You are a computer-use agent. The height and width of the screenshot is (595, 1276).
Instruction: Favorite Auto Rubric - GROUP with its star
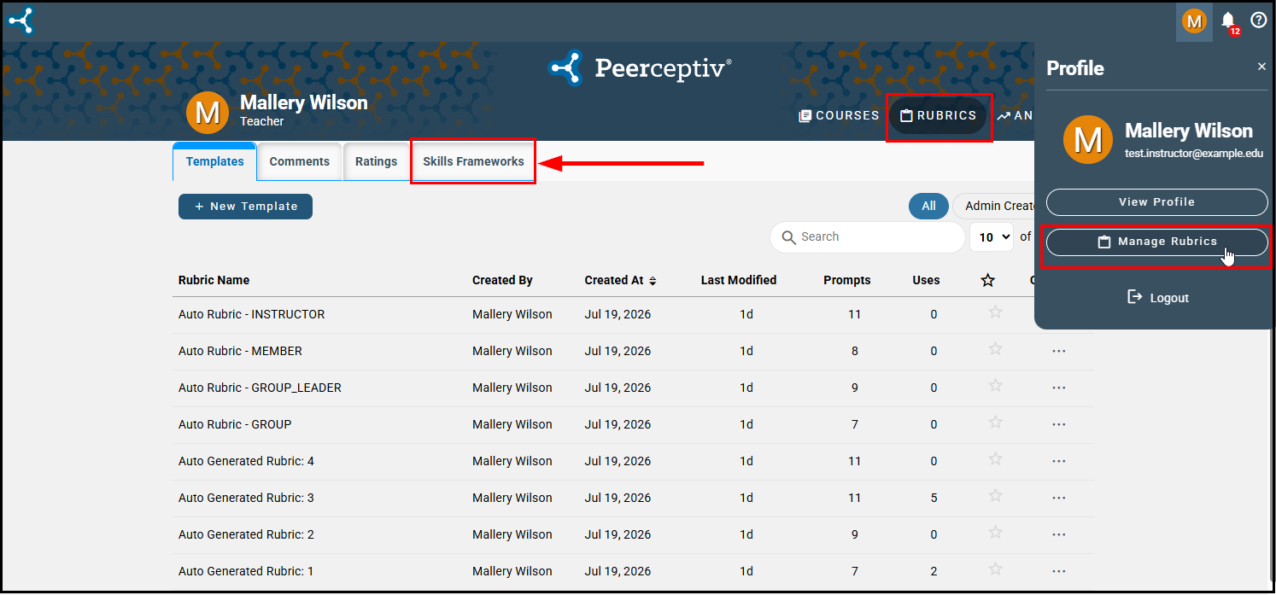point(995,423)
